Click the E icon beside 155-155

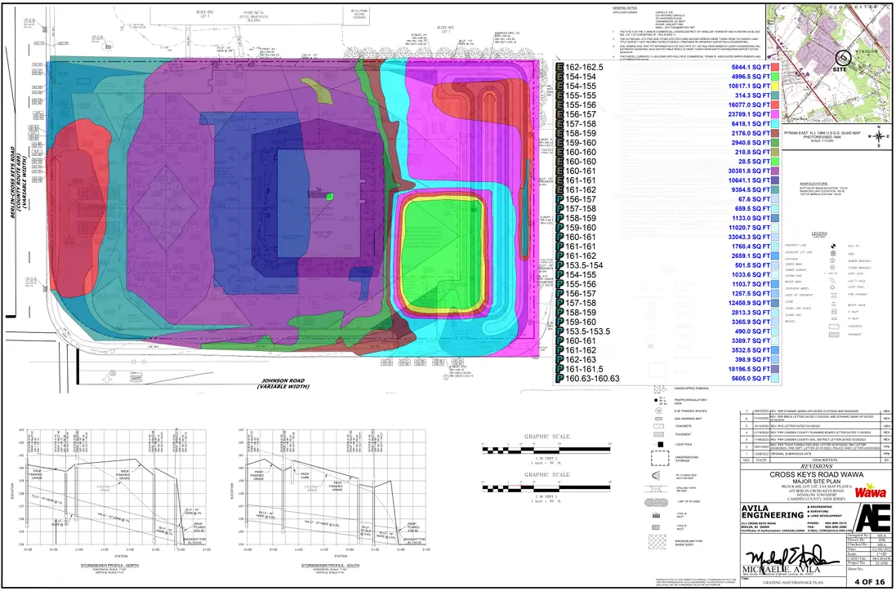point(560,96)
